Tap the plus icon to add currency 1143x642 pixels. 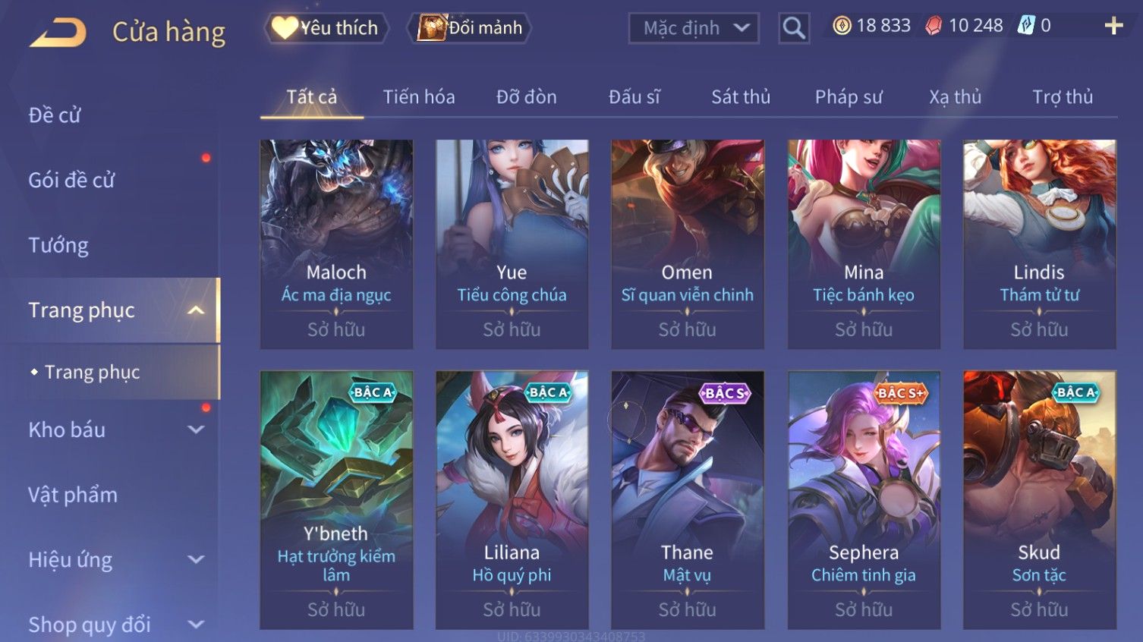(x=1113, y=26)
